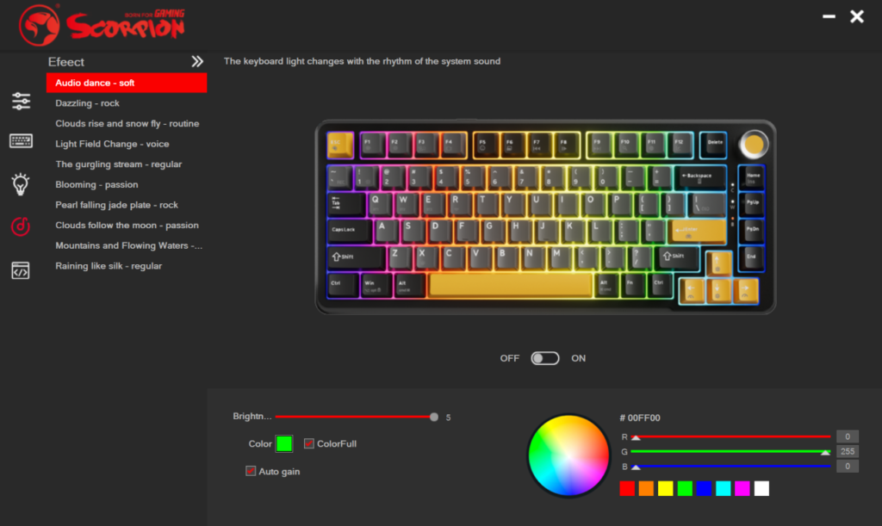Disable the Auto gain checkbox
This screenshot has width=882, height=526.
click(x=251, y=471)
